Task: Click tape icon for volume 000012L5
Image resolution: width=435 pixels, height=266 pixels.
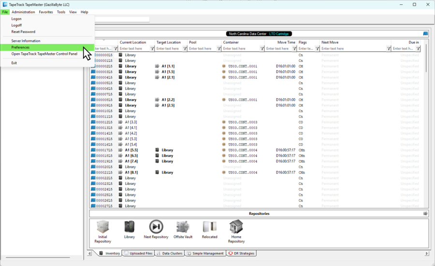Action: click(x=93, y=122)
